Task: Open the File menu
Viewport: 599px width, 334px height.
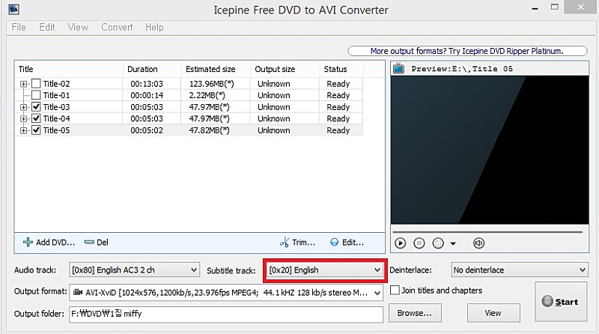Action: [x=19, y=28]
